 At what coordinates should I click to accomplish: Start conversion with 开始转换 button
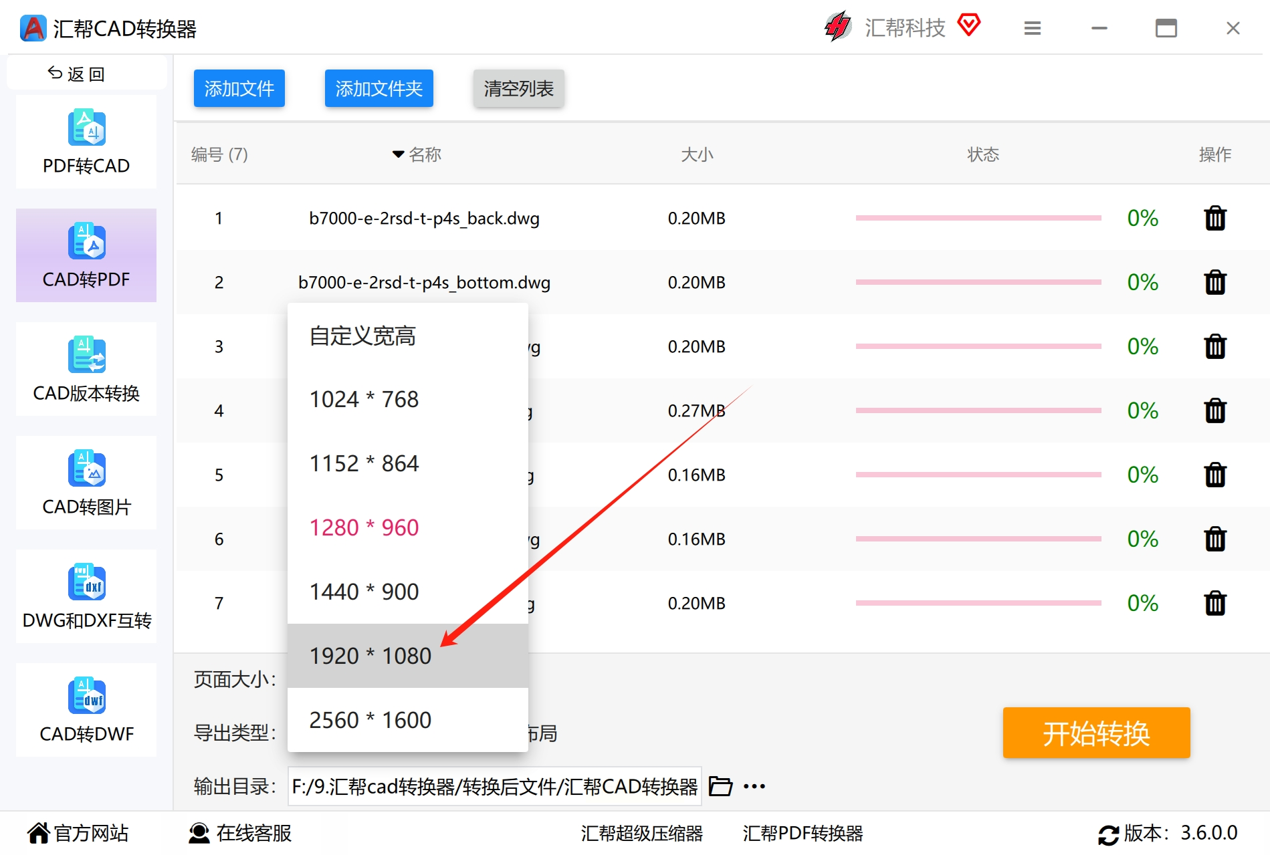click(1097, 733)
